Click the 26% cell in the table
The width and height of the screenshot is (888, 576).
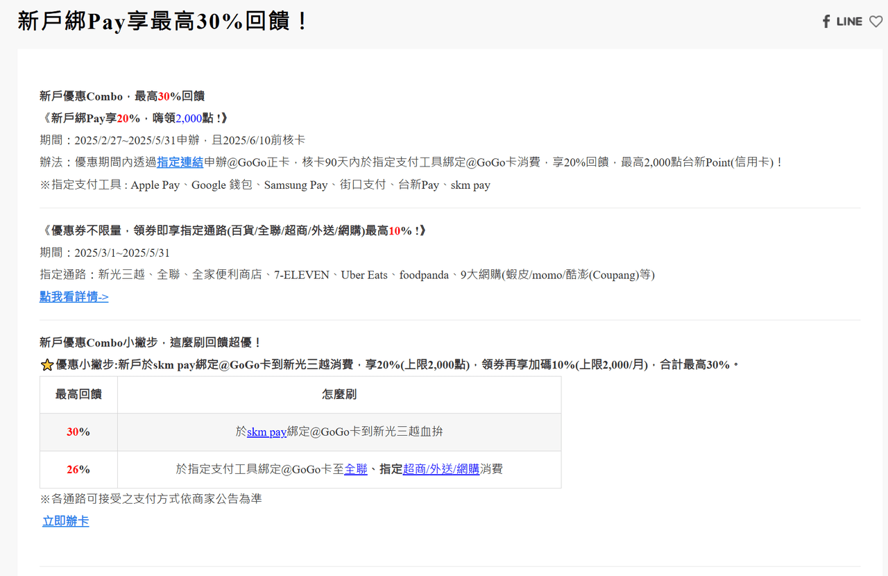[x=78, y=469]
